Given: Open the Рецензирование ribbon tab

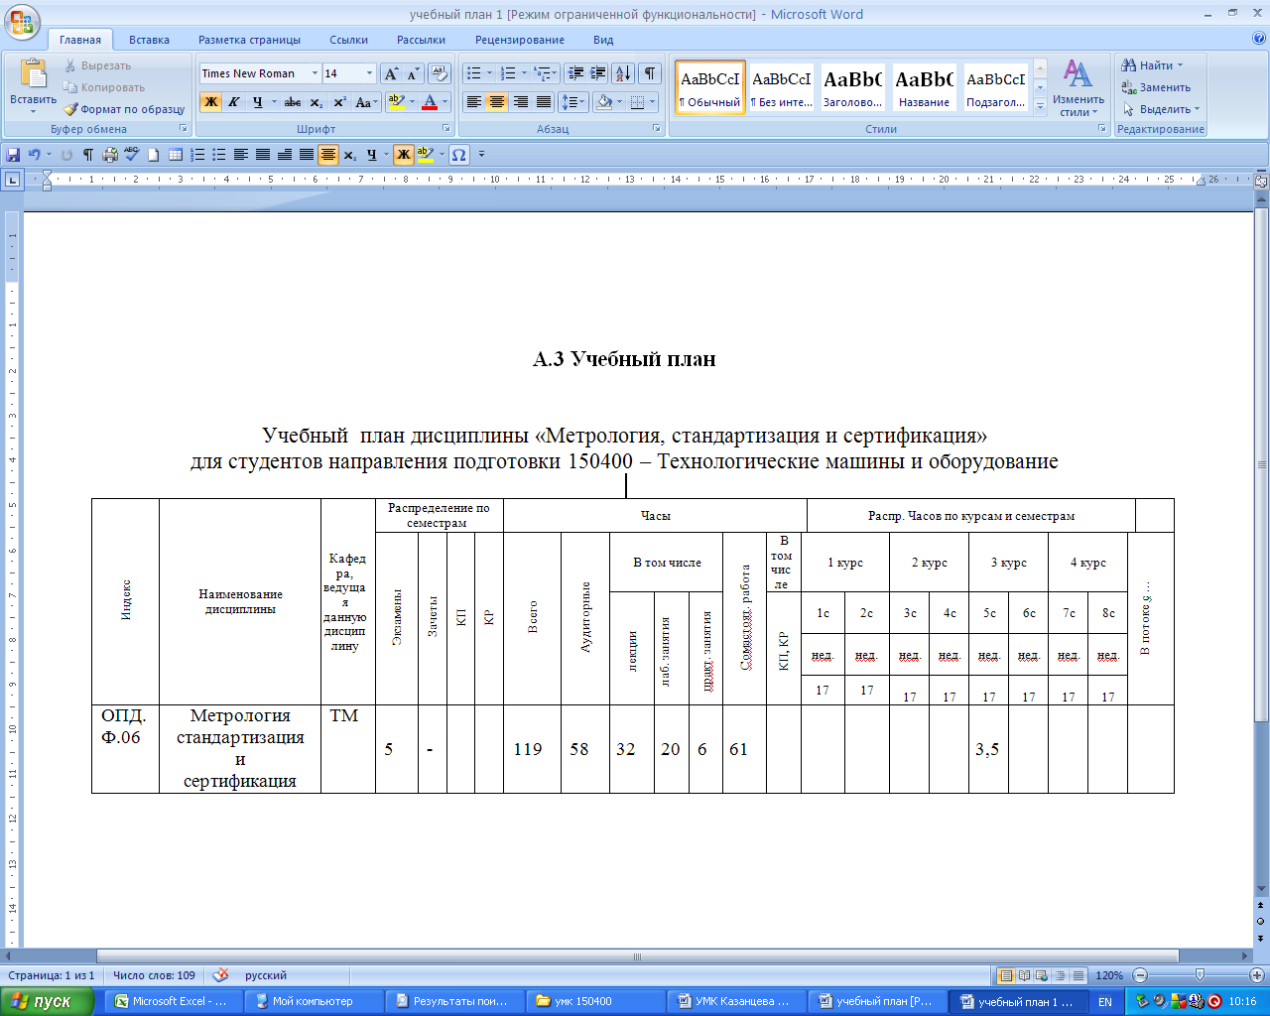Looking at the screenshot, I should click(519, 40).
